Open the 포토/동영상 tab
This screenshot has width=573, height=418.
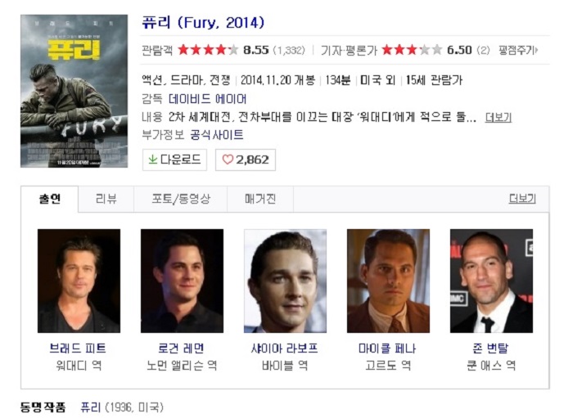181,199
